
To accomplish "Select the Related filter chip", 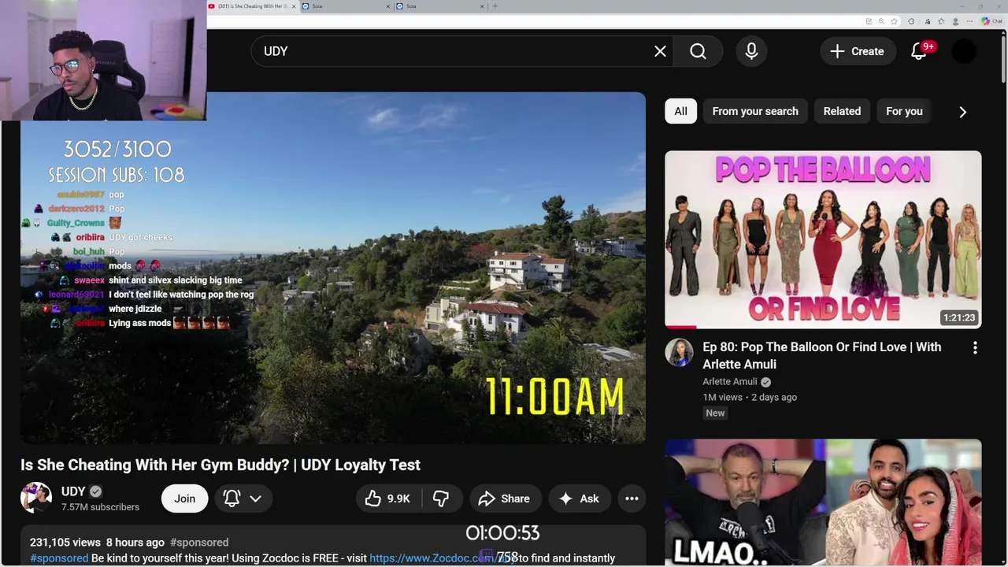I will (842, 111).
